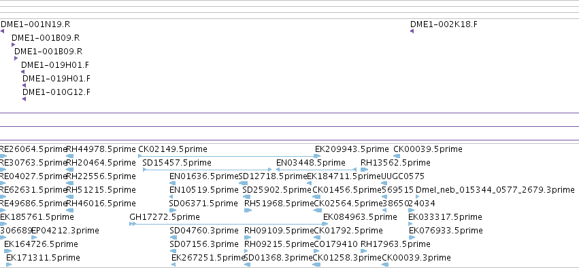Select the GH17272.5prime long feature line
579x268 pixels.
tap(228, 224)
